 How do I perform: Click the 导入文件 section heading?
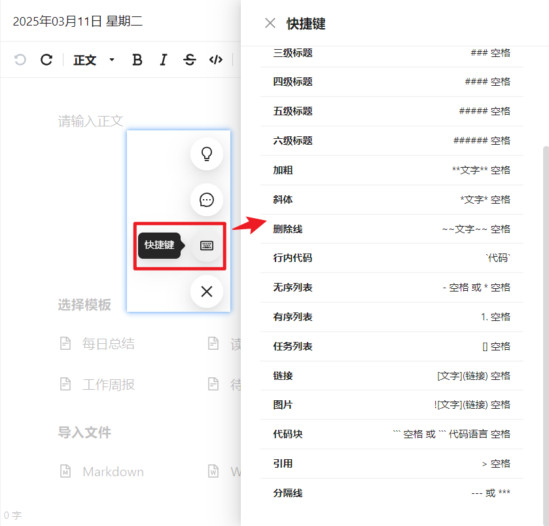coord(84,433)
